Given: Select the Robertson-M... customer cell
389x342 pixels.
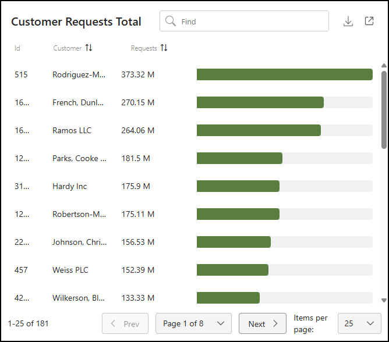Looking at the screenshot, I should (79, 214).
